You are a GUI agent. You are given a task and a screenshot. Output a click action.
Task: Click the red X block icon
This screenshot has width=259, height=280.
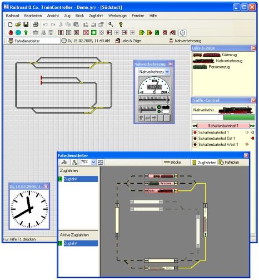[x=86, y=33]
